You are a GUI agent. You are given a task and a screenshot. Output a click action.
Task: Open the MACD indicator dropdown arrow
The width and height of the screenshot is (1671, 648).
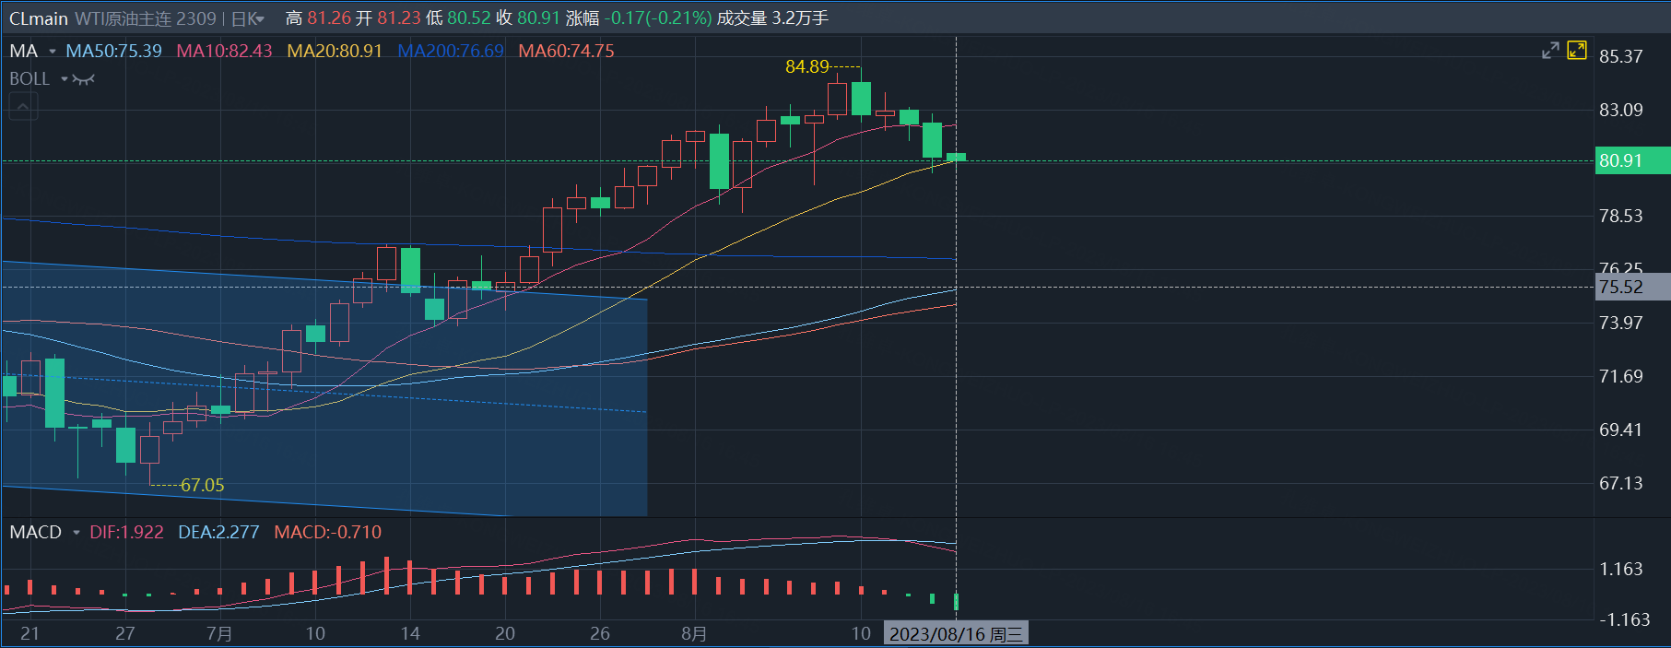pyautogui.click(x=76, y=533)
